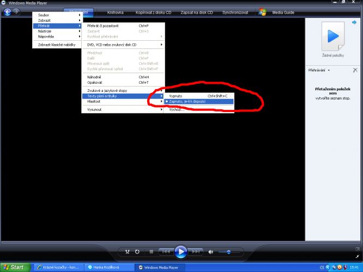Viewport: 363px width, 272px height.
Task: Expand Zvukové a jazykové stopy submenu
Action: coord(123,91)
